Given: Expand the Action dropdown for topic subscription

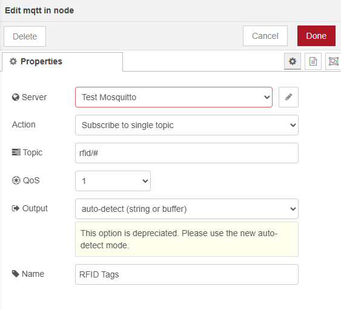Looking at the screenshot, I should 187,125.
